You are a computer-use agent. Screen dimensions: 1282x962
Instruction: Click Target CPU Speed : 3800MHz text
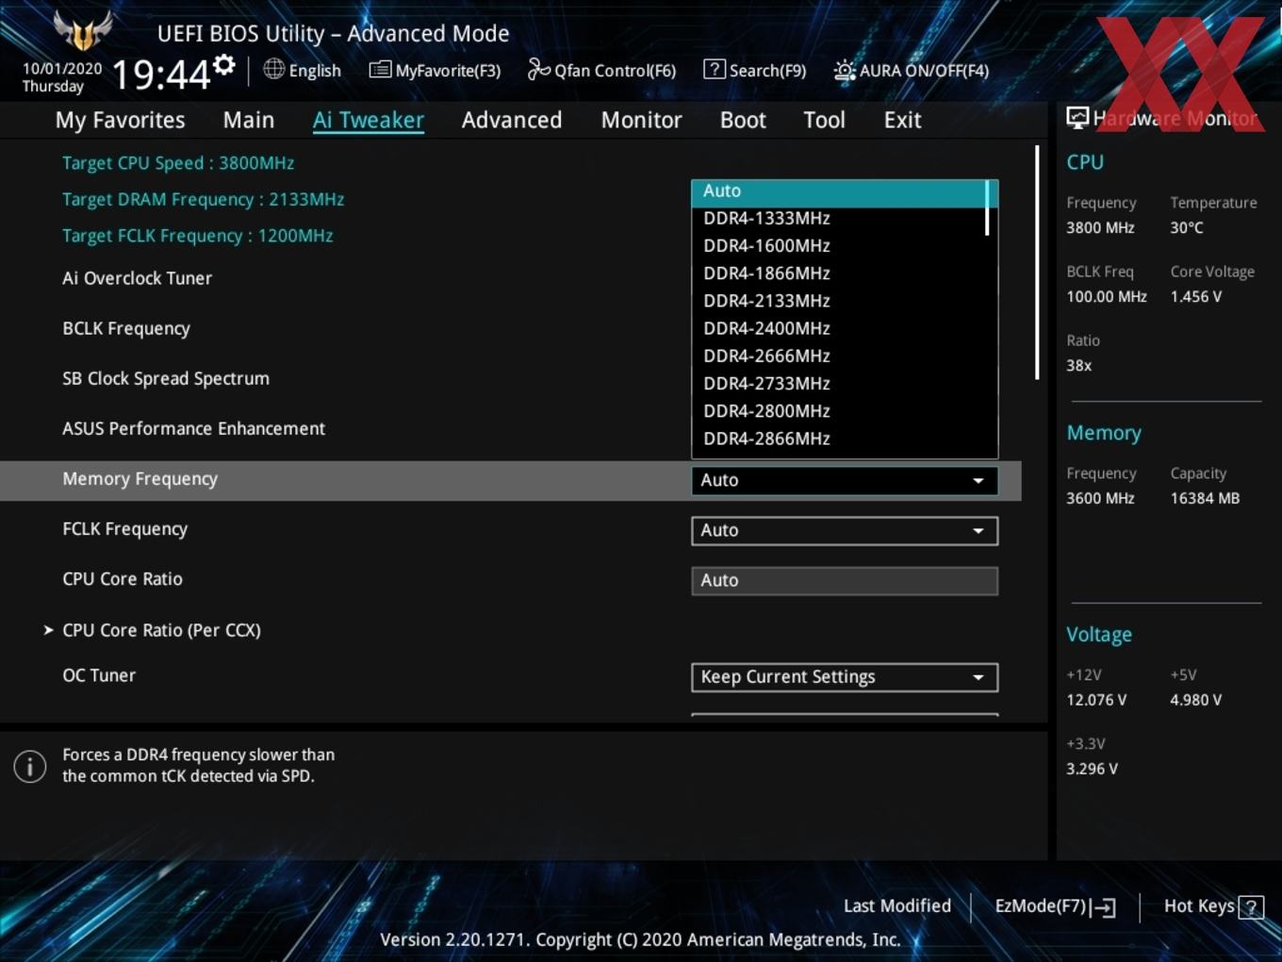(178, 163)
